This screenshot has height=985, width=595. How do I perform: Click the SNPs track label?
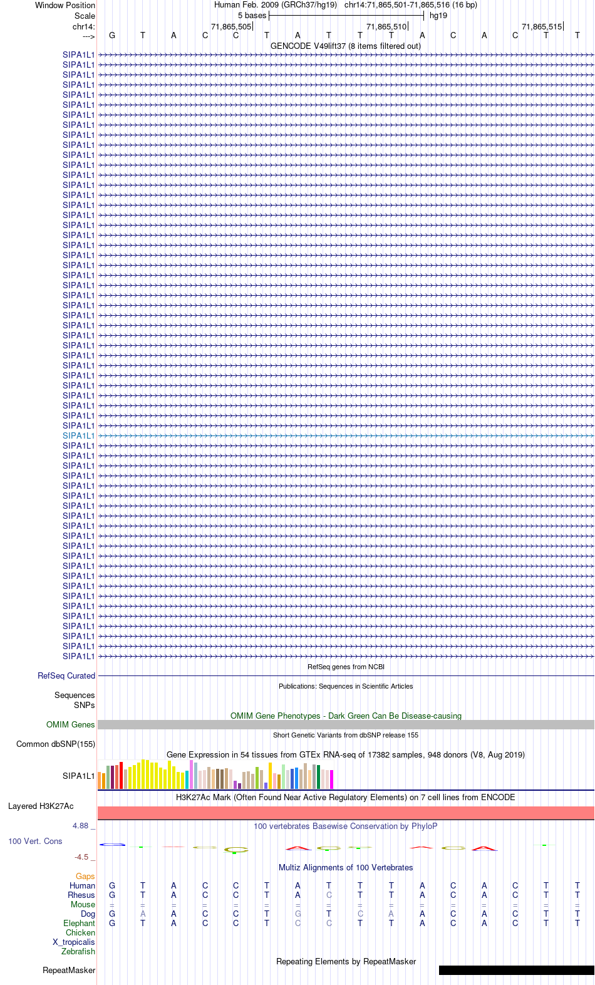point(85,705)
